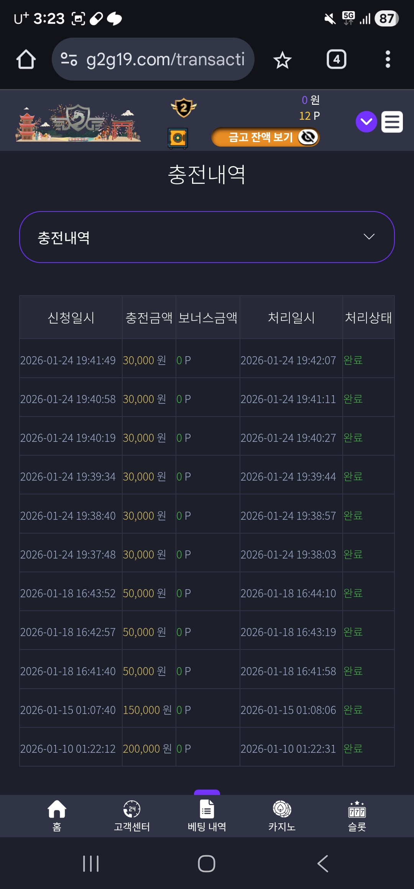
Task: Open the 슬롯 slots tab
Action: pos(357,816)
